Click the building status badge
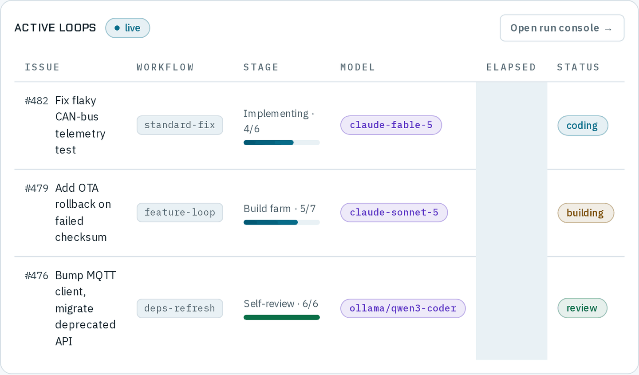Screen dimensions: 639x375 [x=586, y=213]
